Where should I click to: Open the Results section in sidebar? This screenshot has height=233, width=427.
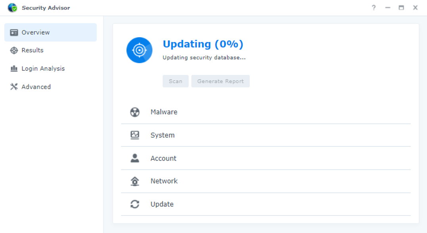[33, 50]
